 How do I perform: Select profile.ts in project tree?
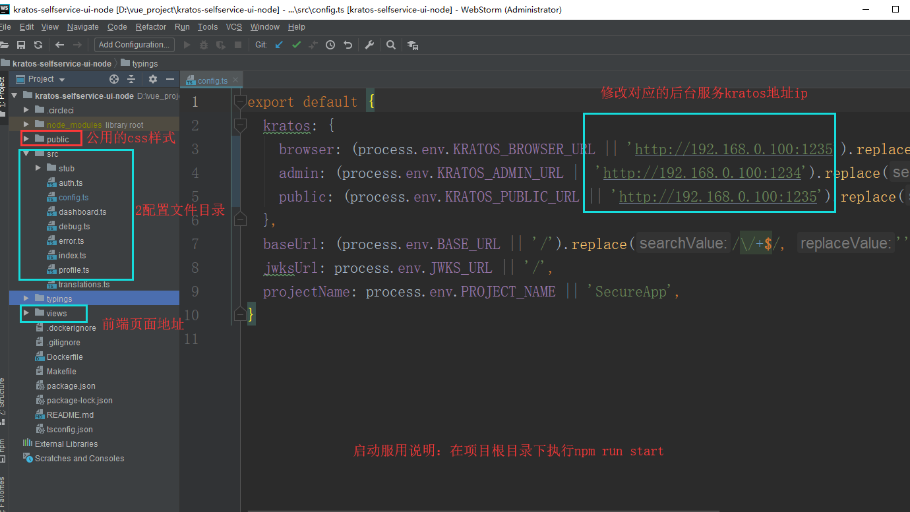(x=74, y=270)
